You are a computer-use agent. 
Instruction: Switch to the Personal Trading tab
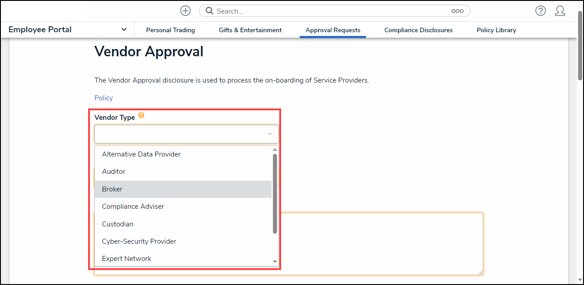tap(170, 30)
